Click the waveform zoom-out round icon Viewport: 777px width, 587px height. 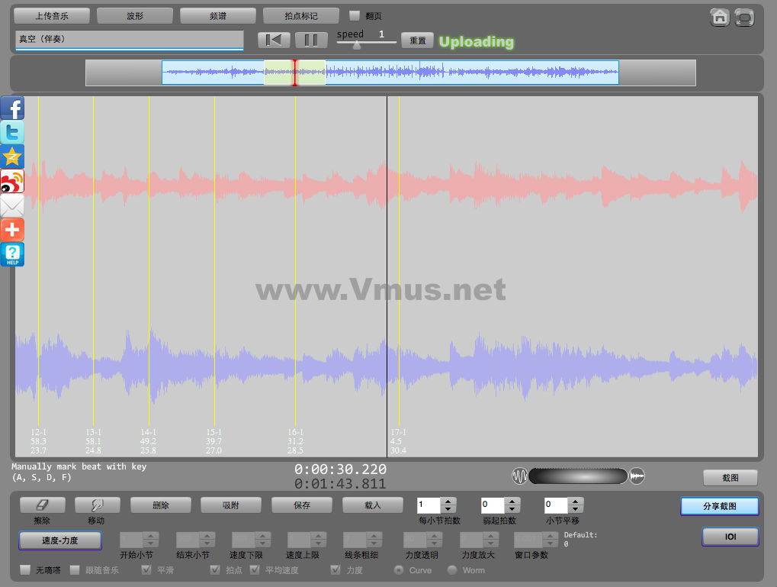[x=519, y=476]
